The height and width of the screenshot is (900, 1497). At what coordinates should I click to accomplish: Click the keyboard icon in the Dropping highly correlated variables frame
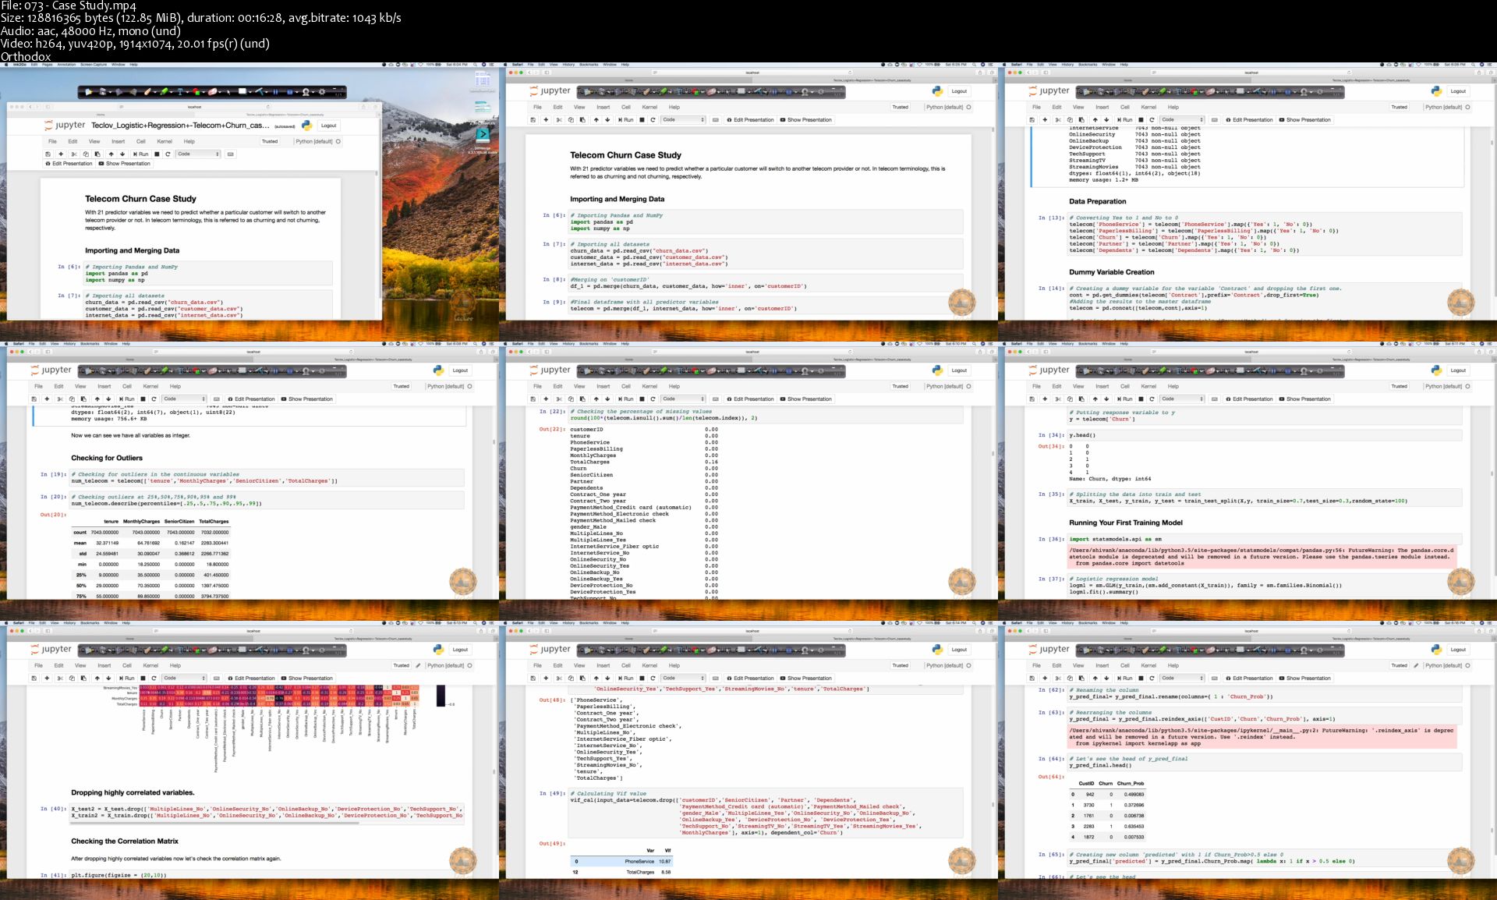[x=217, y=679]
